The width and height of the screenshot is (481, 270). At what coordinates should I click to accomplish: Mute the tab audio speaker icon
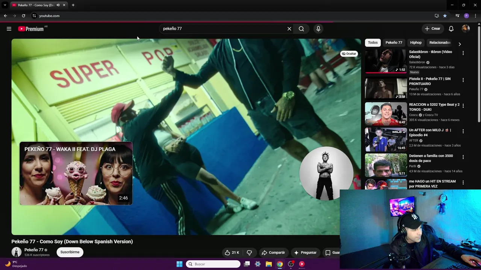58,5
